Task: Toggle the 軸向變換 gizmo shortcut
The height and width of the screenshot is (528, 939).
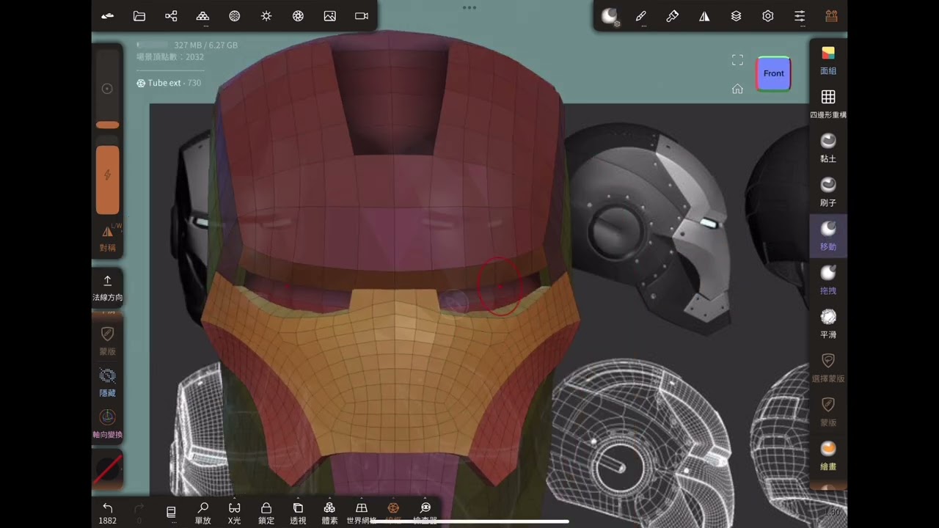Action: [x=108, y=424]
